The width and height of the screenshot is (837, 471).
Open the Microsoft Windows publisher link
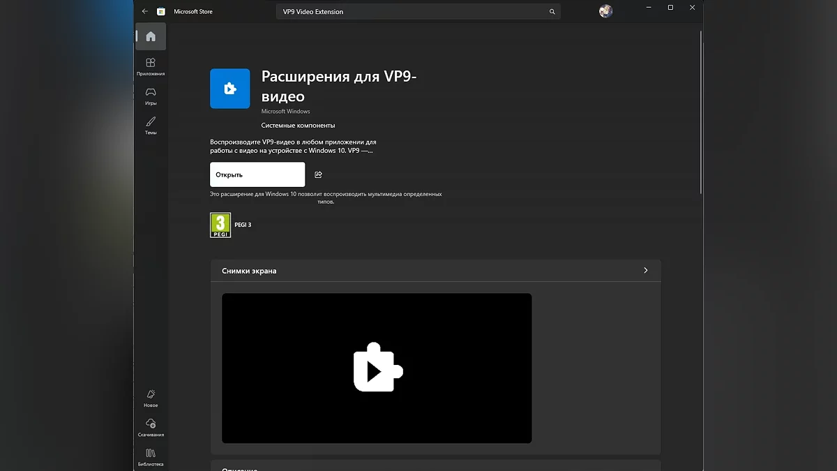[285, 112]
